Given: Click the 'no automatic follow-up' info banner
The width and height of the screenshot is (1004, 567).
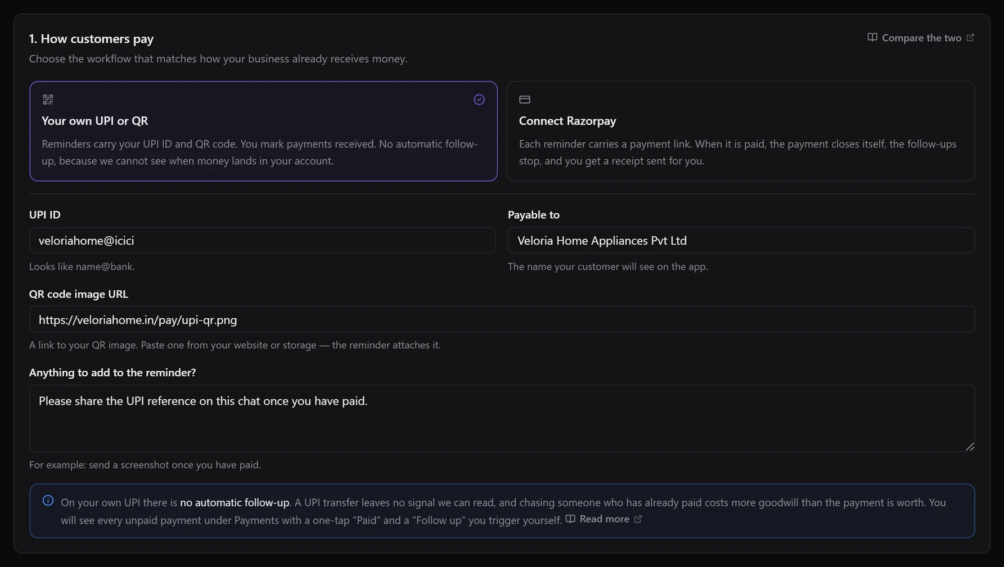Looking at the screenshot, I should point(502,511).
